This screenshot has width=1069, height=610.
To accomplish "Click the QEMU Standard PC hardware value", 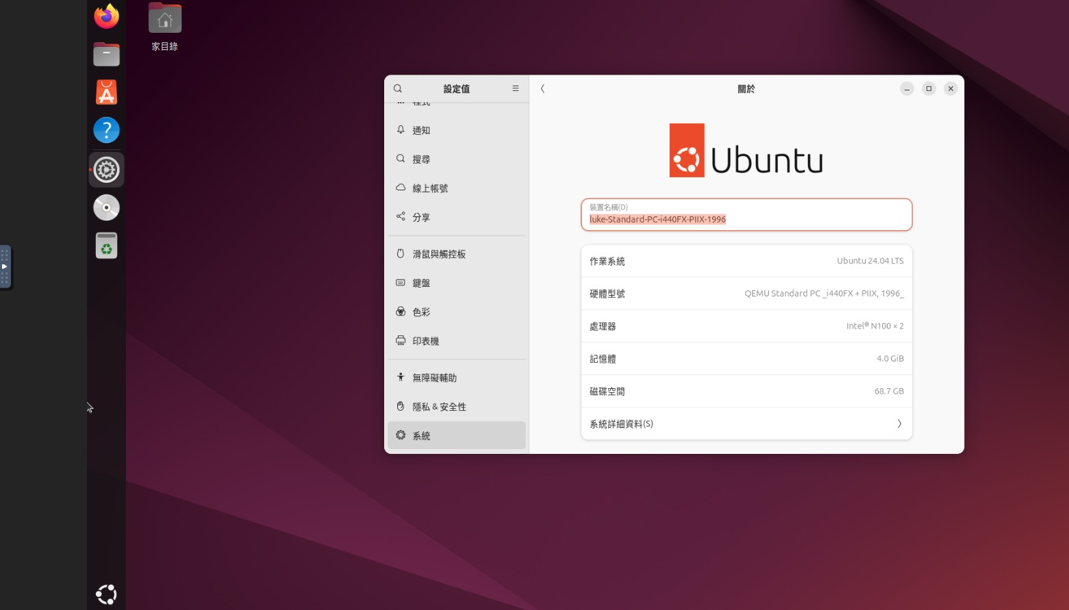I will tap(825, 294).
